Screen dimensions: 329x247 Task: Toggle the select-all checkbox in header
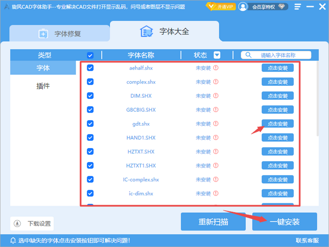coord(90,55)
